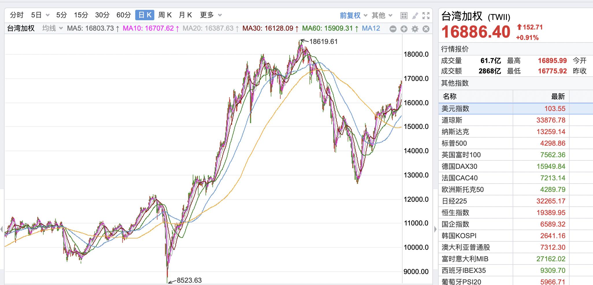Toggle the MA20 moving average visibility
Screen dimensions: 593x285
[208, 29]
